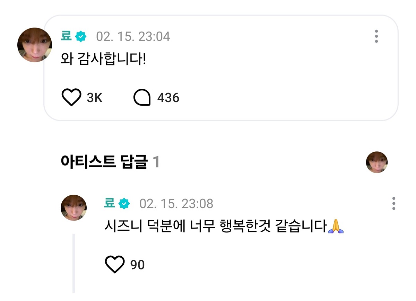Like the "와 감사합니다!" post heart icon
The height and width of the screenshot is (301, 416).
[x=71, y=98]
